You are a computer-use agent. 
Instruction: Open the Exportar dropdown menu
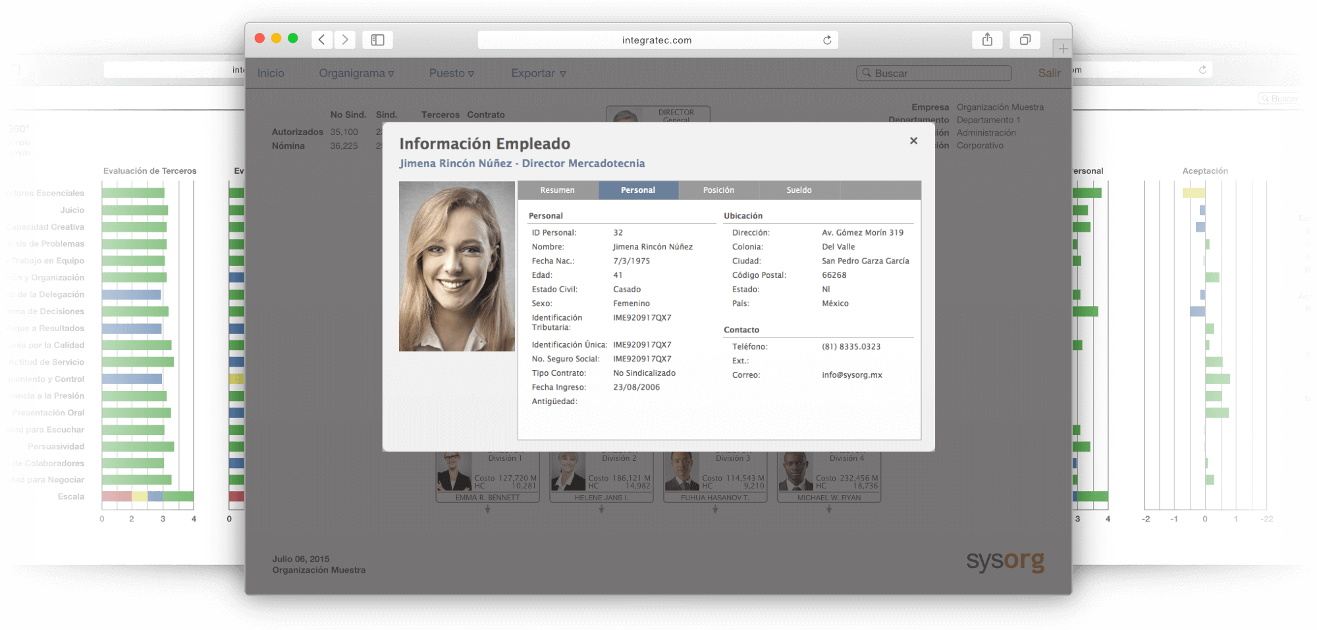click(x=539, y=73)
